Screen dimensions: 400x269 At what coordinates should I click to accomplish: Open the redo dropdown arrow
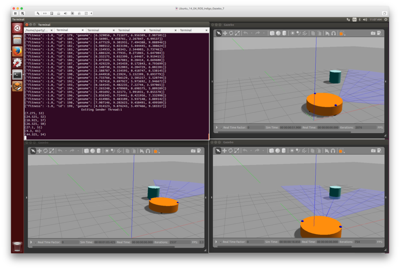[264, 33]
